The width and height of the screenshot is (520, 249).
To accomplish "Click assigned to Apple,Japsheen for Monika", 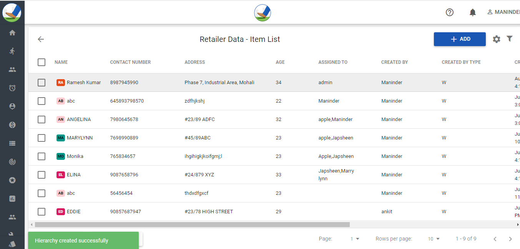I will tap(336, 156).
